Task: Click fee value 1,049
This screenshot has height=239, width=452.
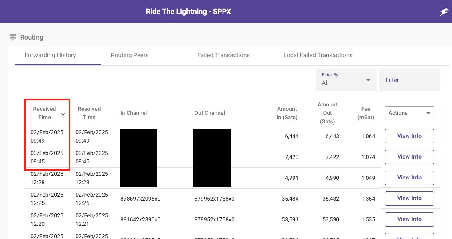Action: (x=368, y=178)
